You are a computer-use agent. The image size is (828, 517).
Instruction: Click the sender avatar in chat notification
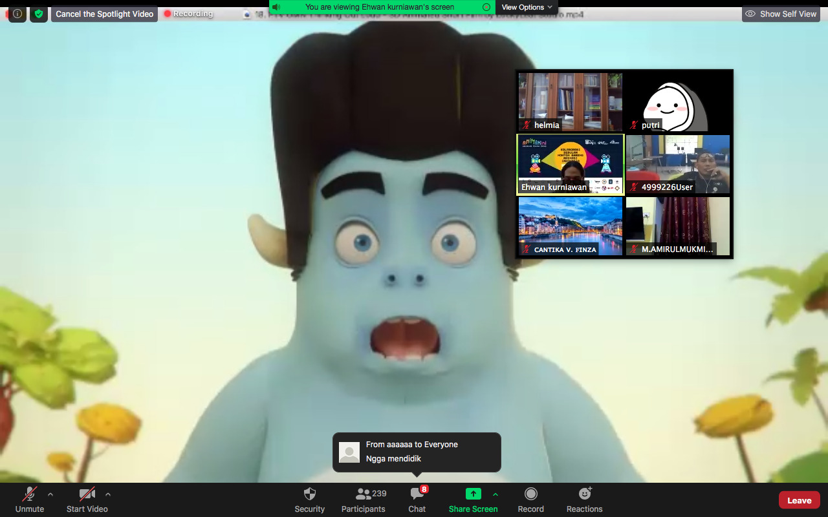click(349, 452)
